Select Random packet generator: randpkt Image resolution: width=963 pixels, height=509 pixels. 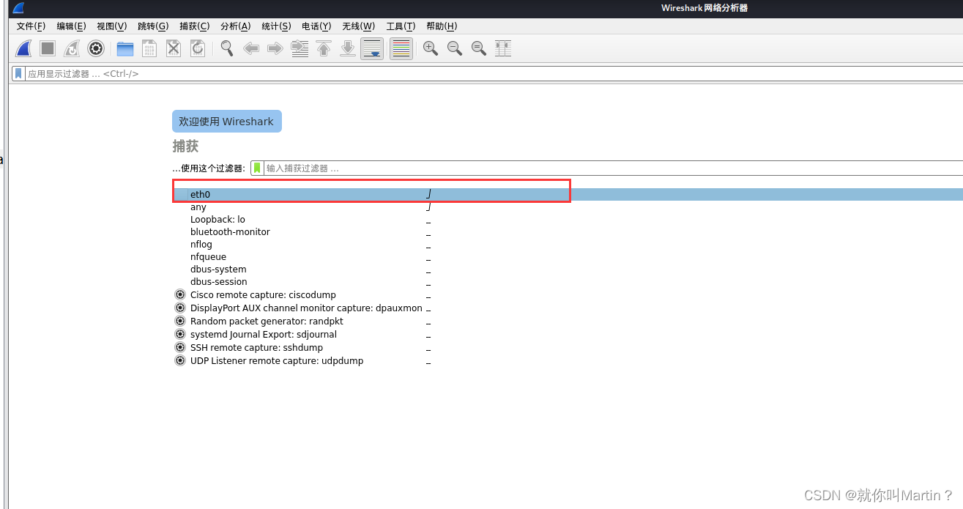(x=267, y=322)
